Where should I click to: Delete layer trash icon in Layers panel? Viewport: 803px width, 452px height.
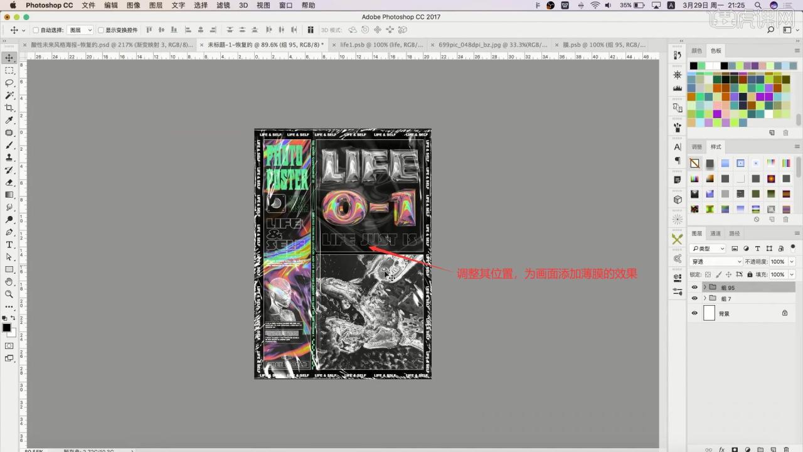786,449
